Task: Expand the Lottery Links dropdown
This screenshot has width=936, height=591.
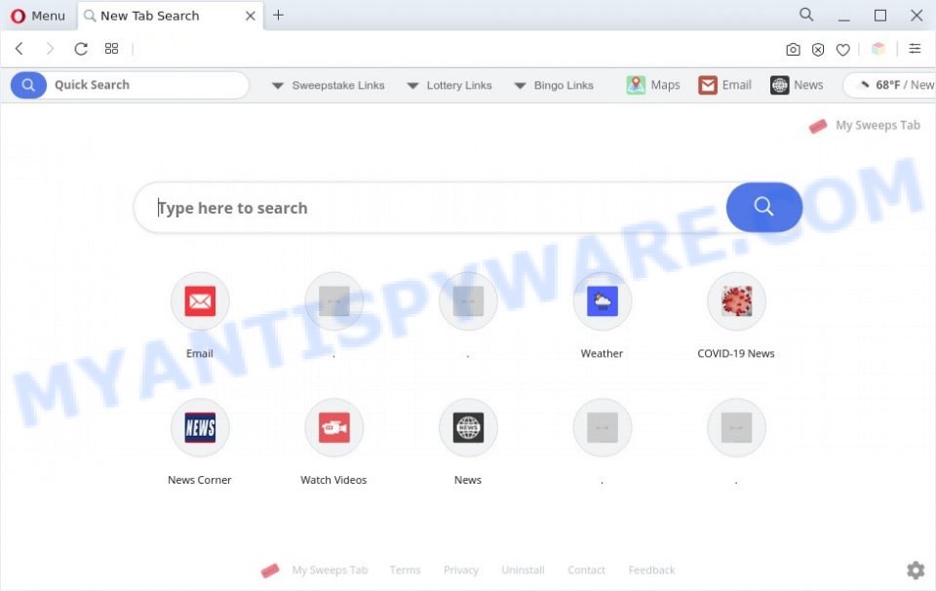Action: pos(449,86)
